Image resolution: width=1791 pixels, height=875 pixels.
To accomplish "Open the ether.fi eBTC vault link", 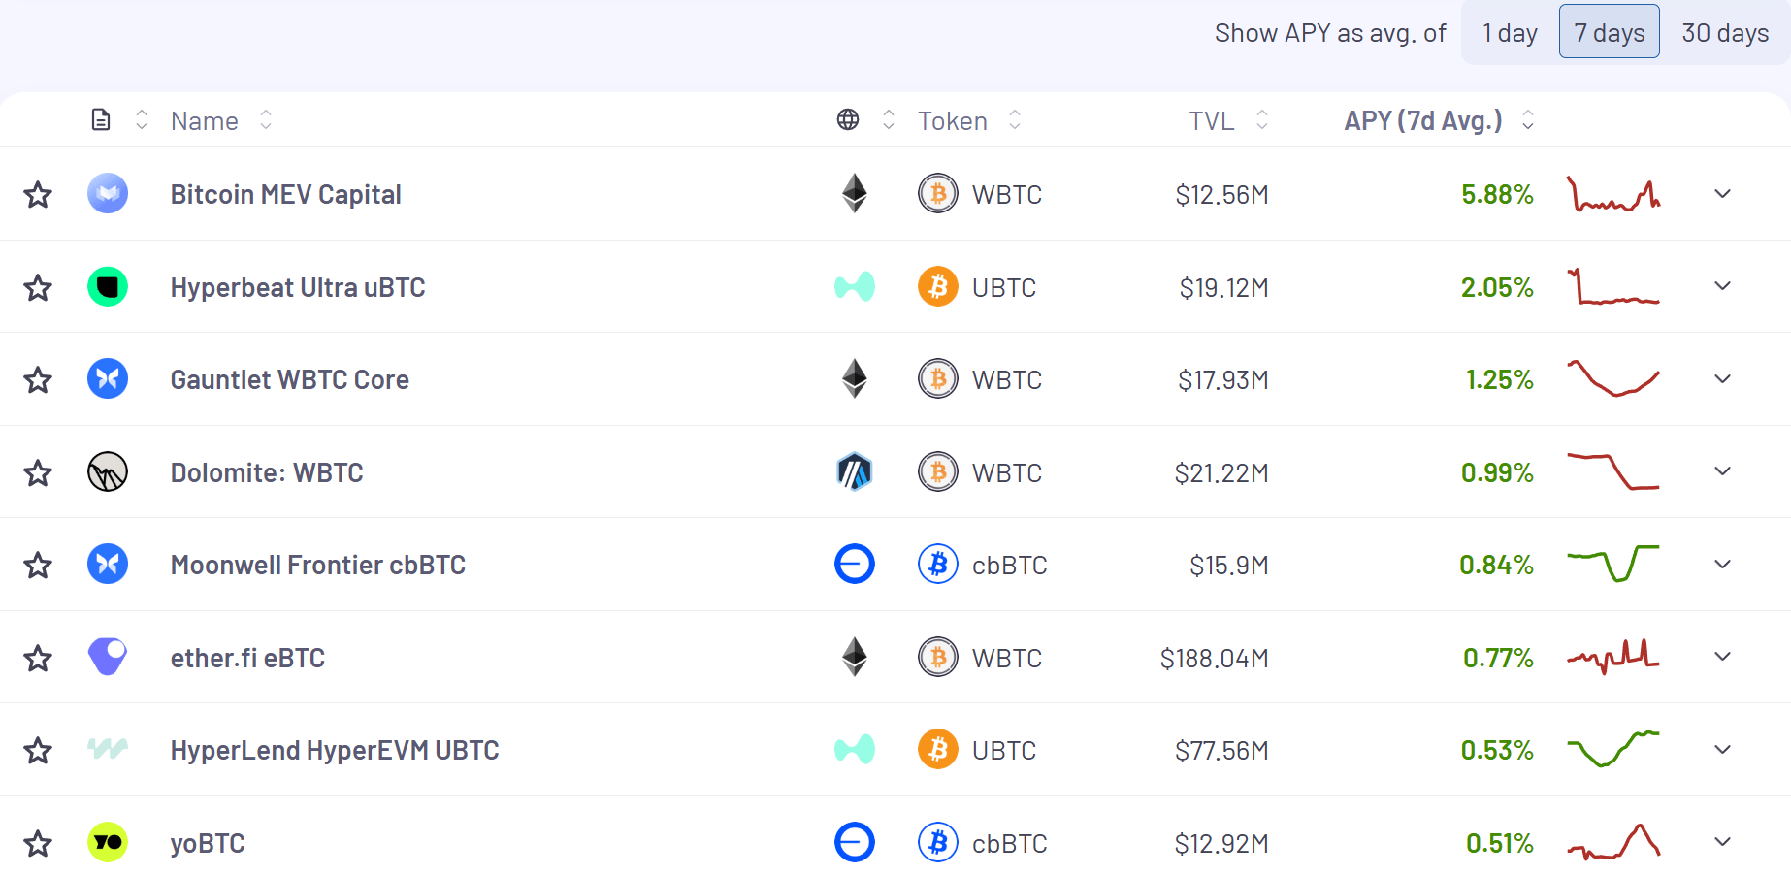I will (247, 658).
